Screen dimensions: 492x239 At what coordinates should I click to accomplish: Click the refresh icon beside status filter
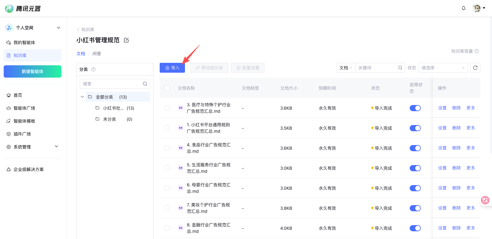pos(475,68)
